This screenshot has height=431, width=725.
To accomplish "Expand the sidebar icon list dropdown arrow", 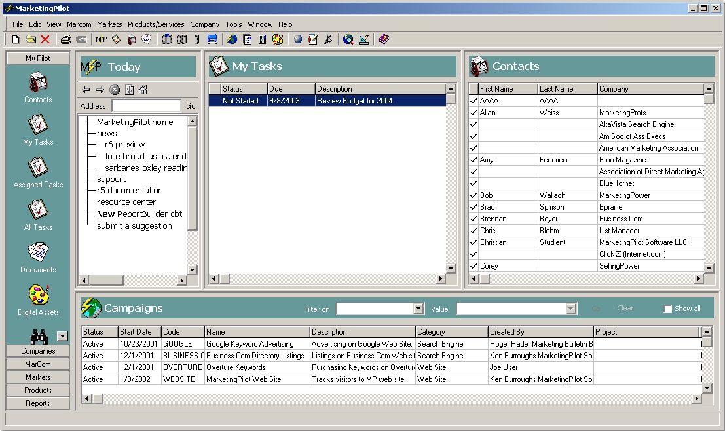I will pos(62,336).
